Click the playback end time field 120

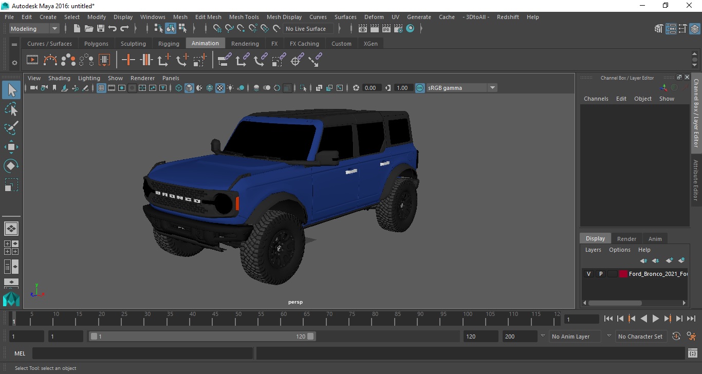click(481, 336)
